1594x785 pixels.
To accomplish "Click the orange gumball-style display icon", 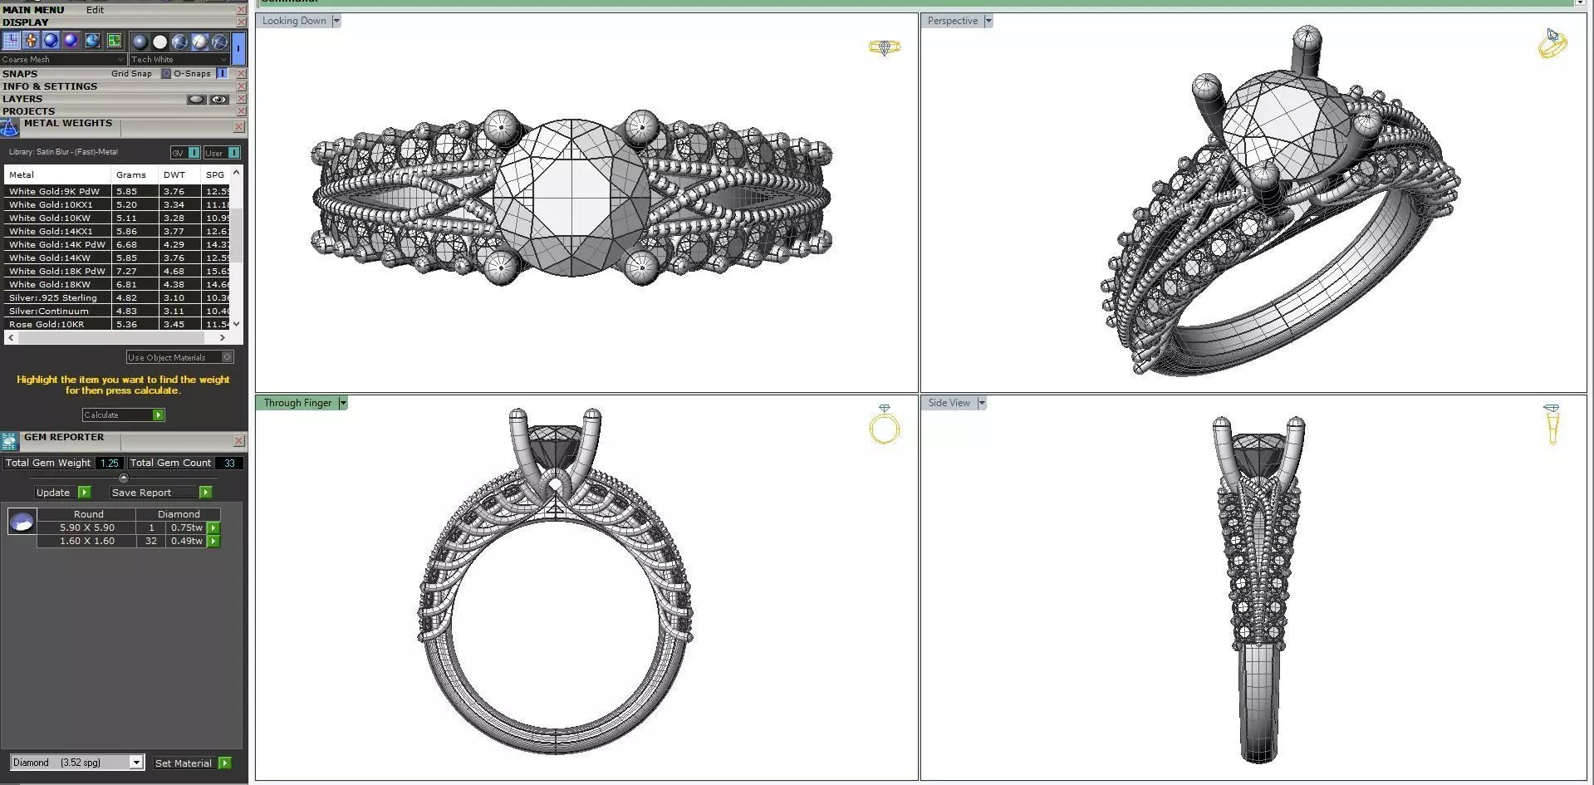I will (31, 40).
